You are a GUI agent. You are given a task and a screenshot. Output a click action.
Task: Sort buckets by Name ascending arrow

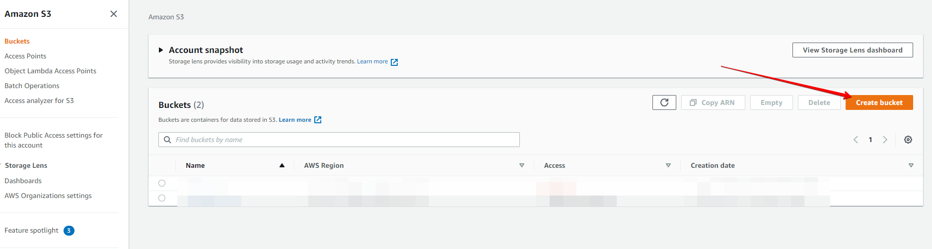coord(282,165)
